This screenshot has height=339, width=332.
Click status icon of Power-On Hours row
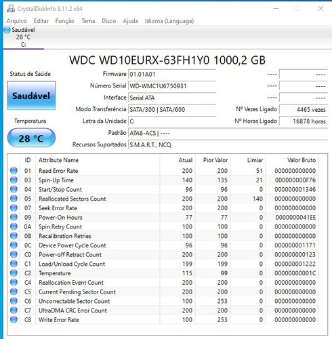tap(14, 217)
